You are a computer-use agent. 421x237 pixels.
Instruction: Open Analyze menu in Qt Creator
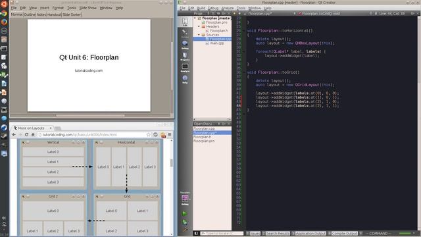228,8
